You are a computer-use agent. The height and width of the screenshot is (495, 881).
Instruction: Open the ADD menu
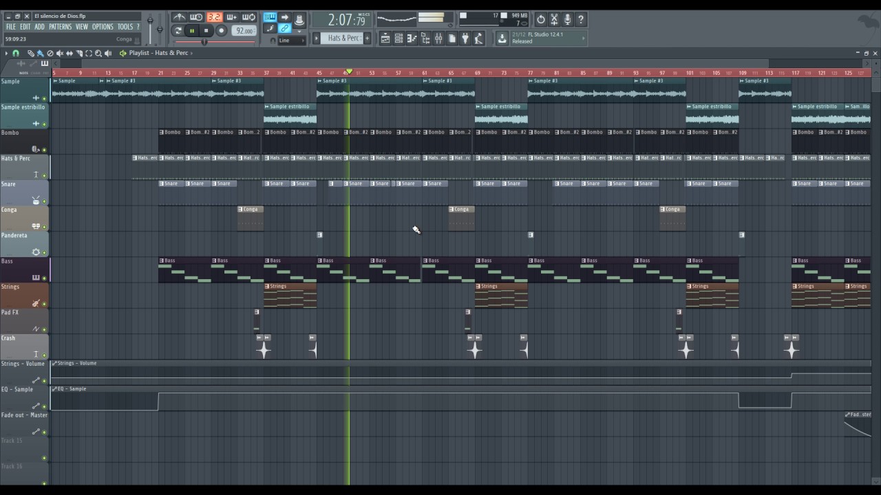click(x=39, y=27)
